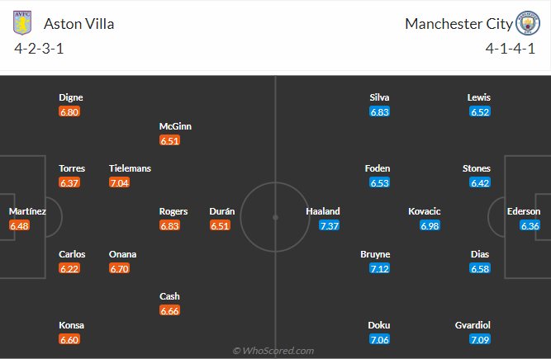The width and height of the screenshot is (551, 359).
Task: Select Tielemans' 7.04 rating badge
Action: pyautogui.click(x=120, y=182)
